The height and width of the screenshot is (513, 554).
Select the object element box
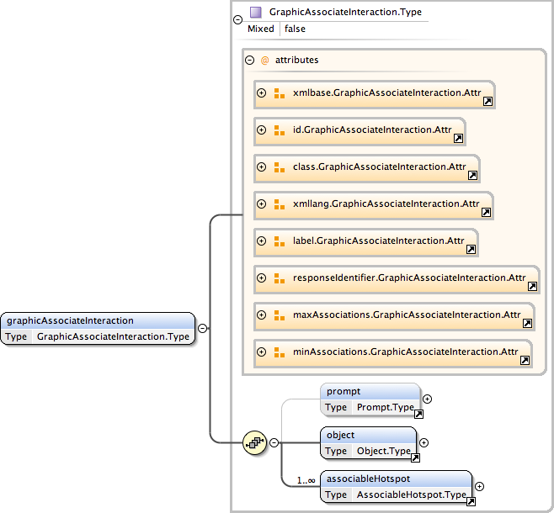point(368,436)
